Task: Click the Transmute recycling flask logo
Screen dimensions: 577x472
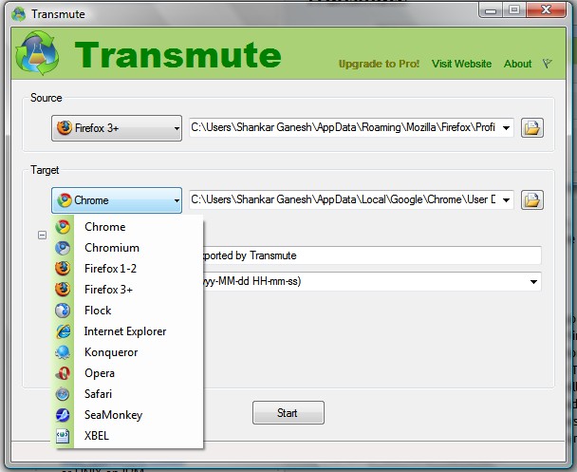Action: click(37, 53)
